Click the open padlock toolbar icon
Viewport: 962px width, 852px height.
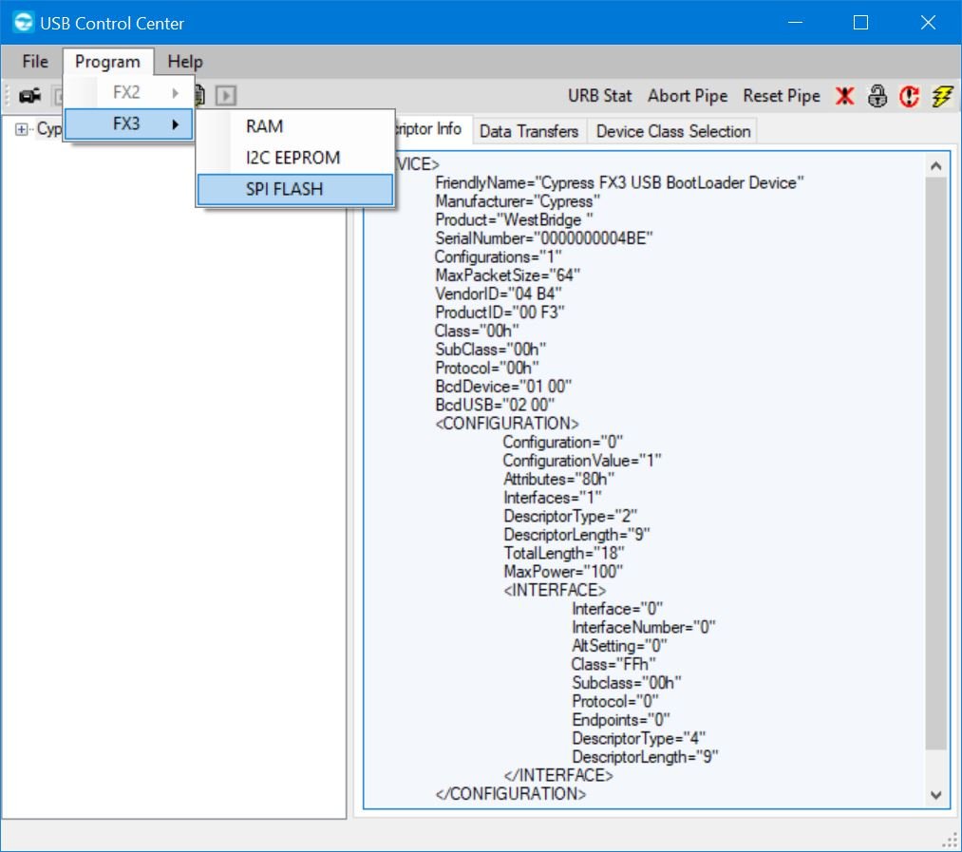pyautogui.click(x=877, y=96)
